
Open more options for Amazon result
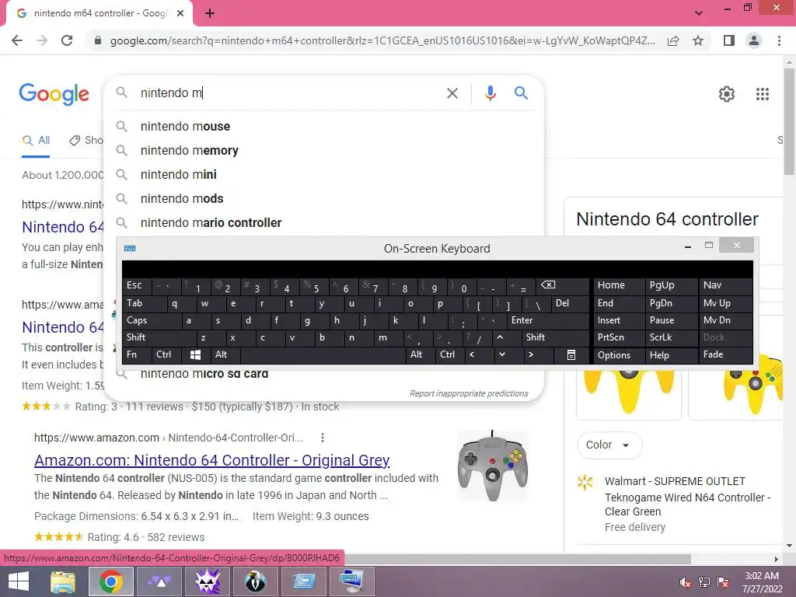[x=323, y=438]
